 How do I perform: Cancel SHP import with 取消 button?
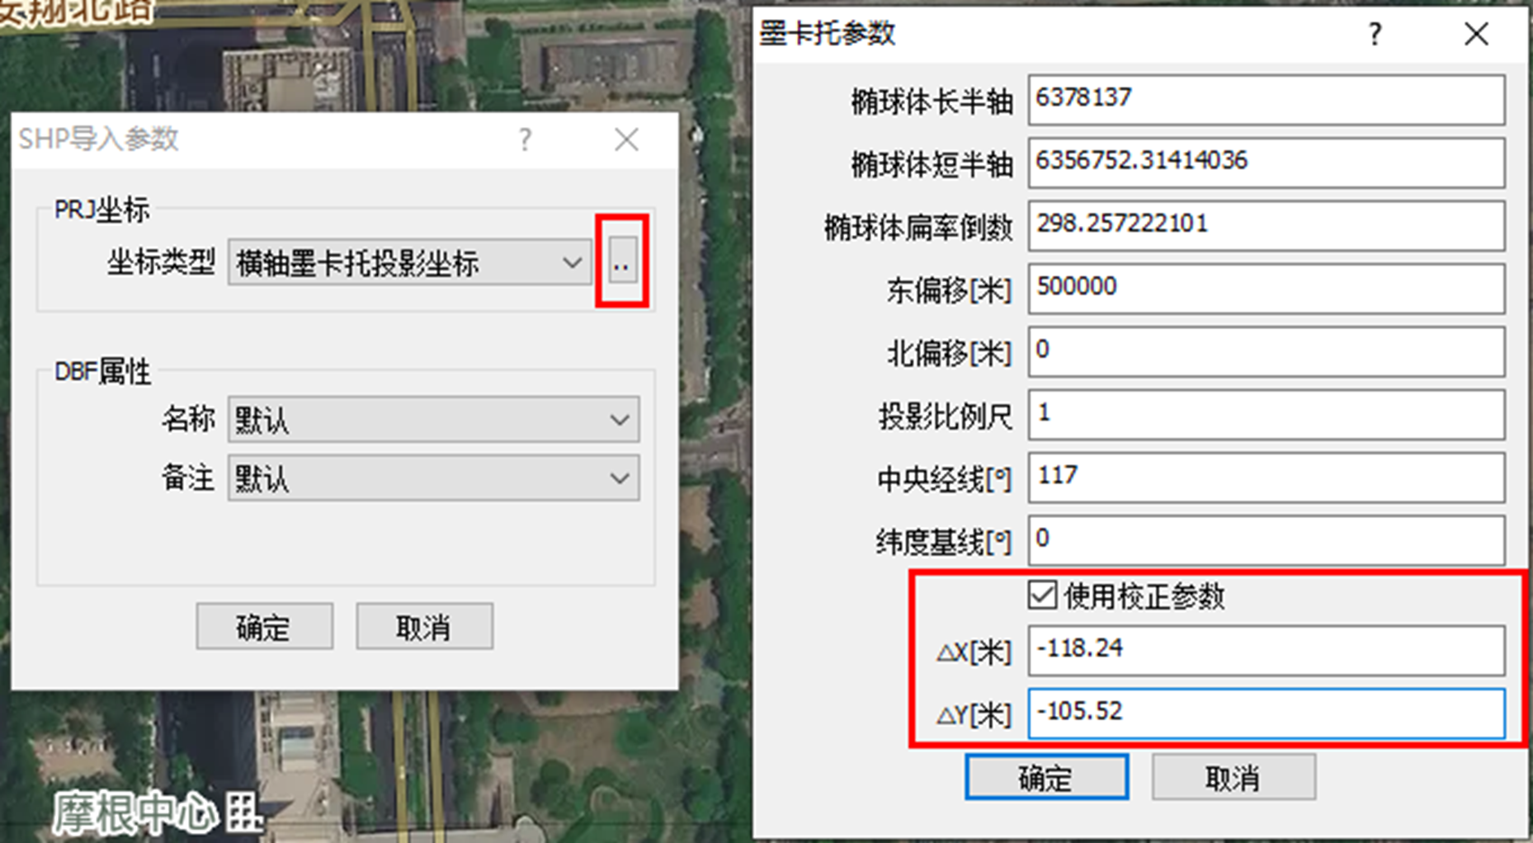[424, 627]
